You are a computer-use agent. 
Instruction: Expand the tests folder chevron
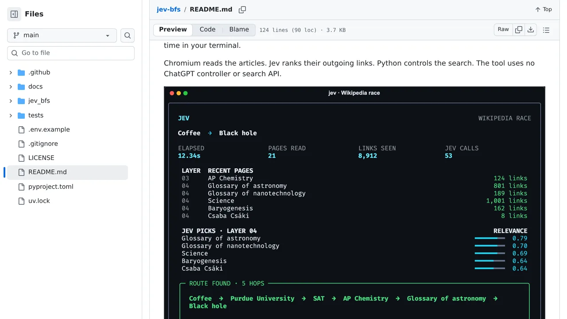pos(11,115)
